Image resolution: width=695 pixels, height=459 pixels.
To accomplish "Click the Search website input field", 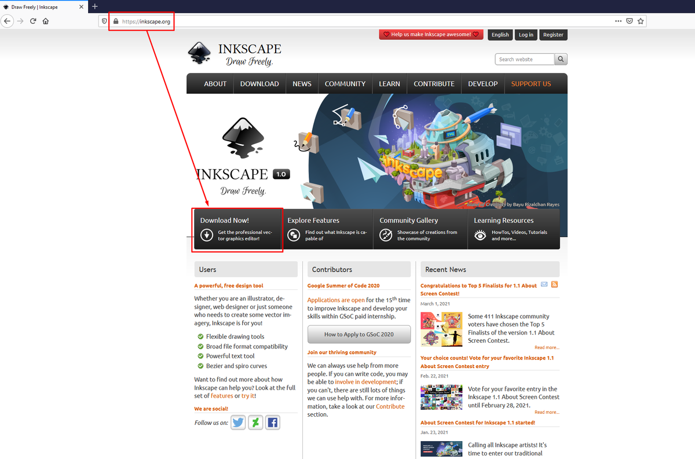I will (x=525, y=59).
